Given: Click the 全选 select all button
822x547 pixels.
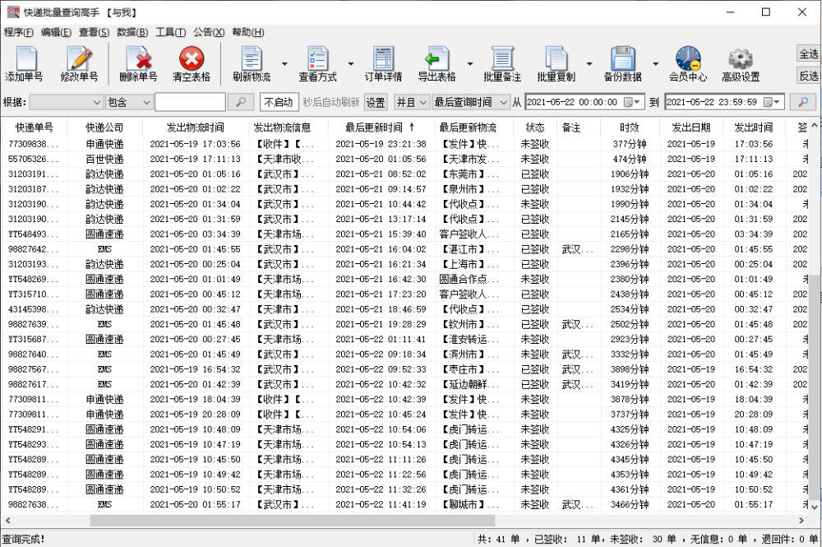Looking at the screenshot, I should coord(808,53).
